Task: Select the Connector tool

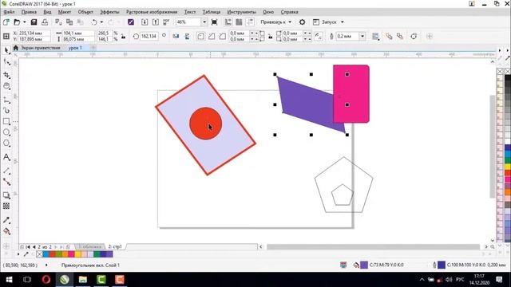Action: click(x=6, y=182)
